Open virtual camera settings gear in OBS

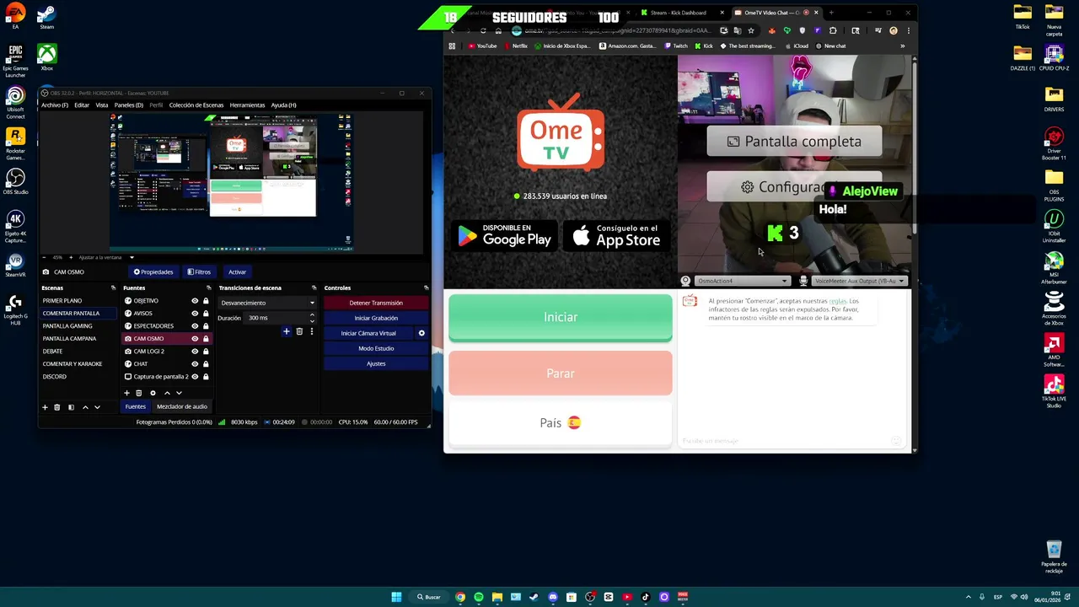[421, 333]
